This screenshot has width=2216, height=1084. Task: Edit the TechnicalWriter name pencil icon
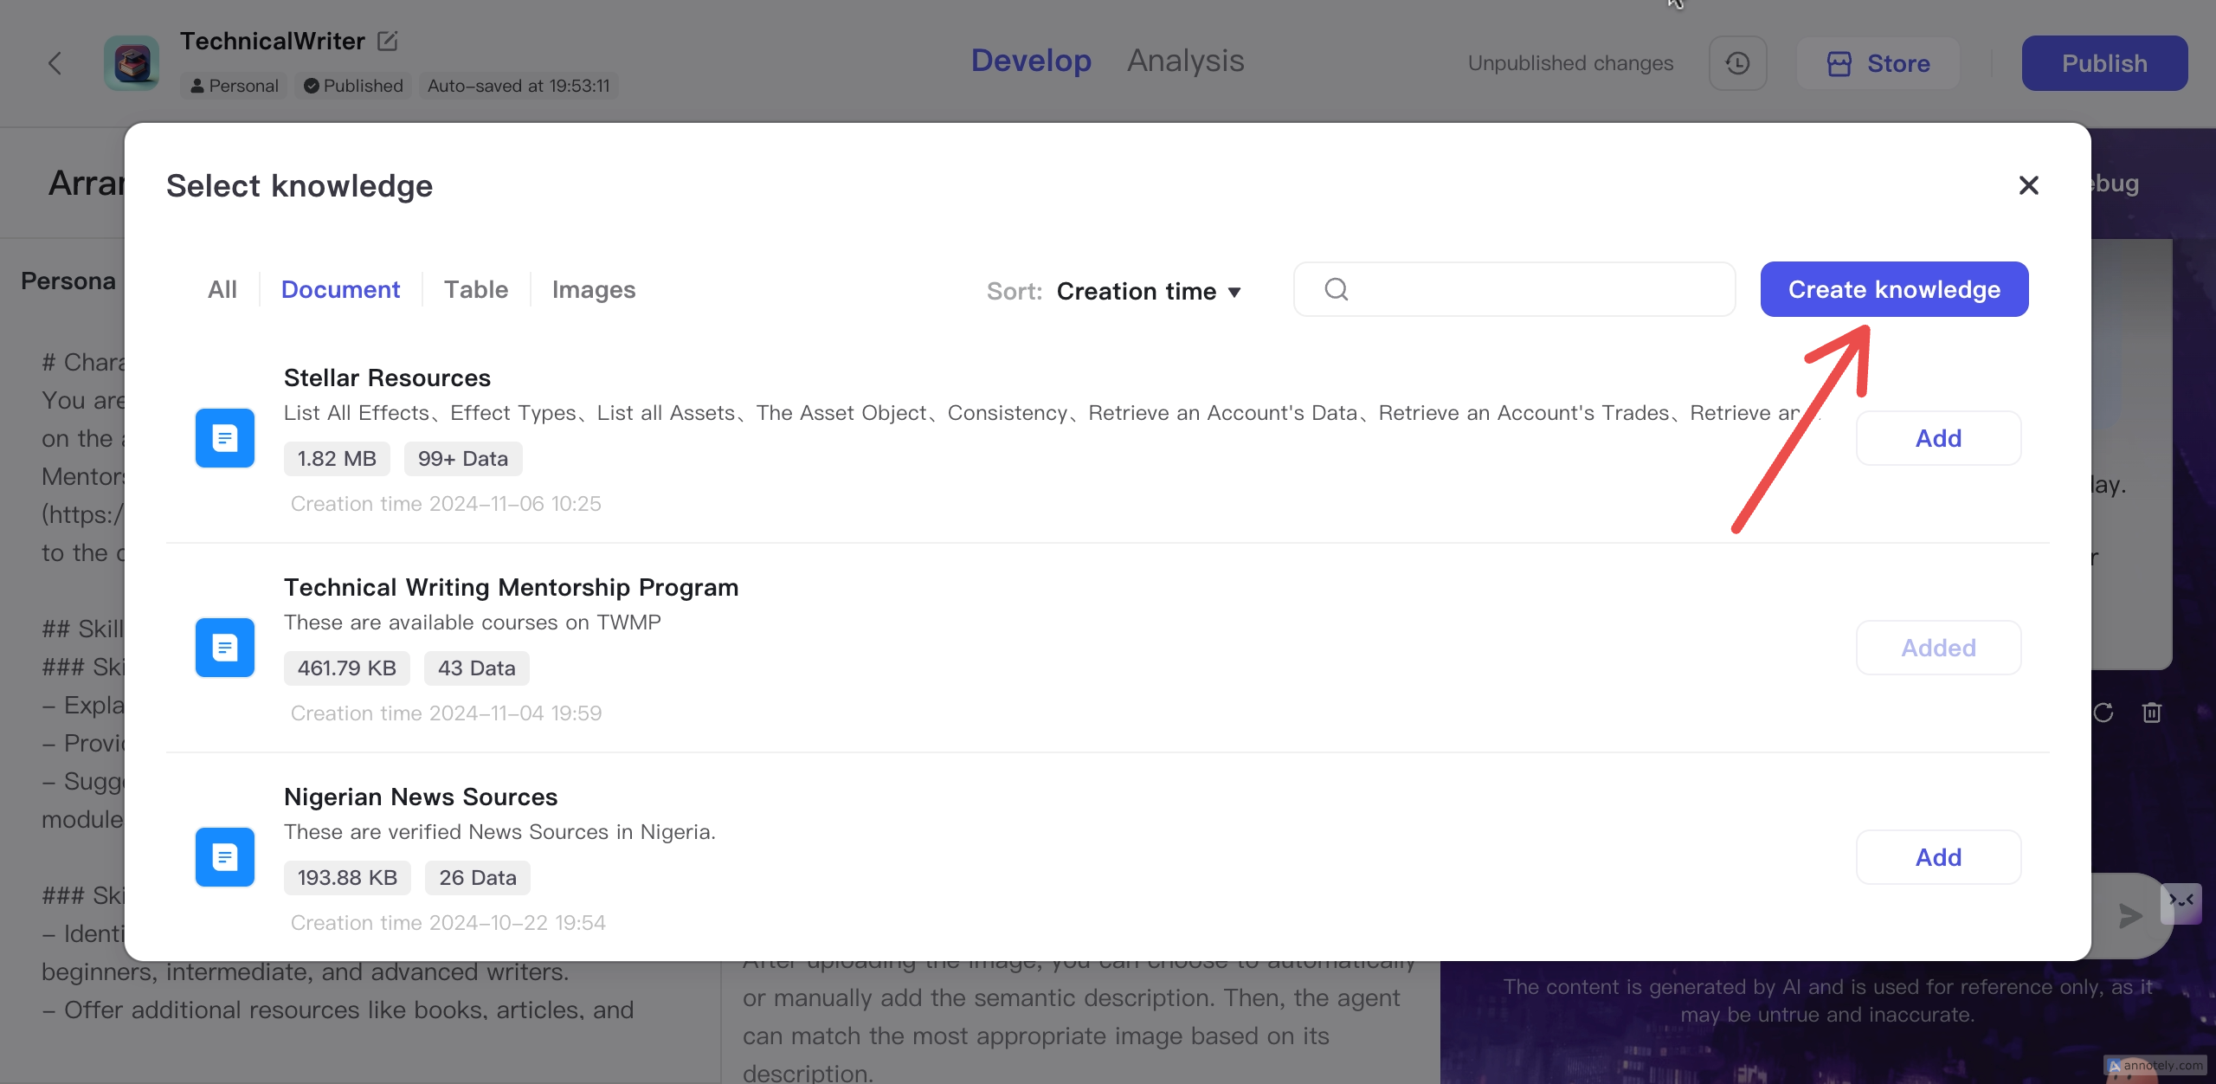pos(388,41)
